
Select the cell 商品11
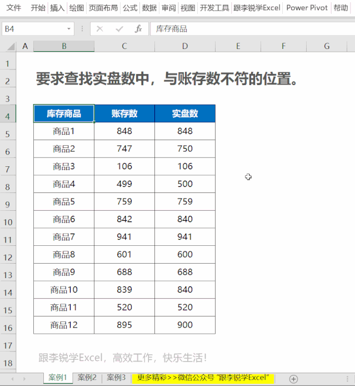coord(64,307)
